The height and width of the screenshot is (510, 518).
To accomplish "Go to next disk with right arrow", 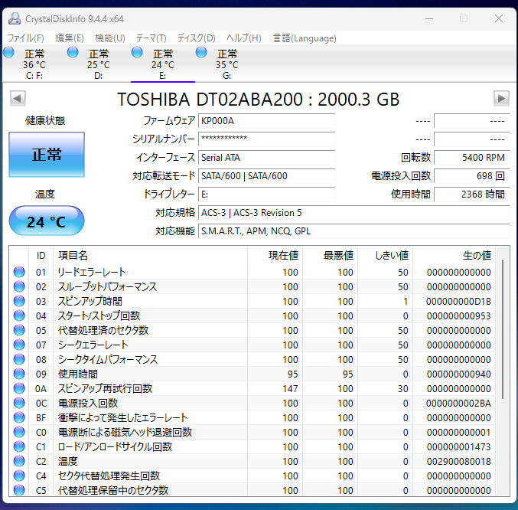I will pos(501,99).
